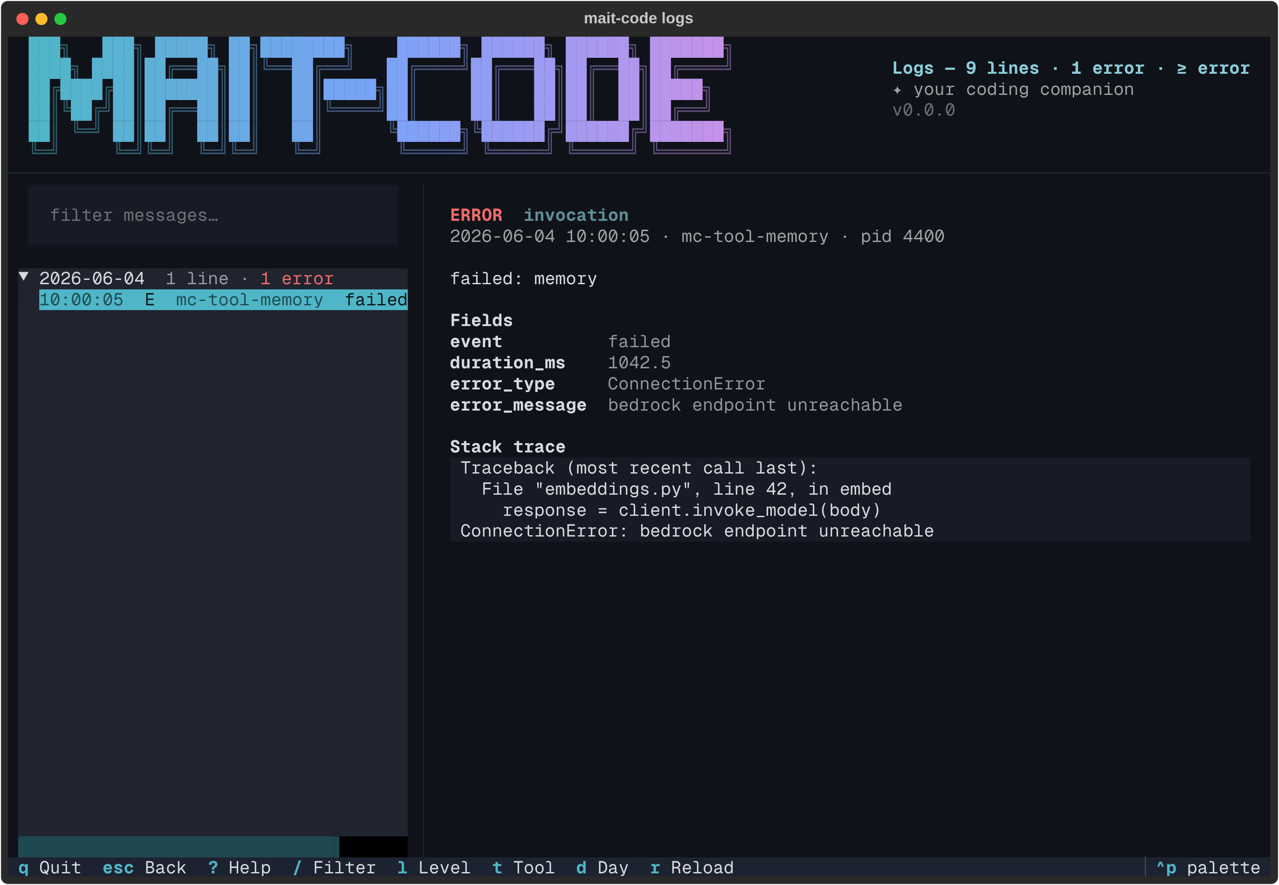Viewport: 1279px width, 885px height.
Task: Activate Filter shortcut in footer
Action: point(334,868)
